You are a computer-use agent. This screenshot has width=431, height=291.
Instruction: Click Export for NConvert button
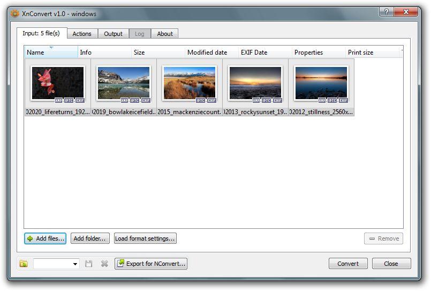point(151,264)
